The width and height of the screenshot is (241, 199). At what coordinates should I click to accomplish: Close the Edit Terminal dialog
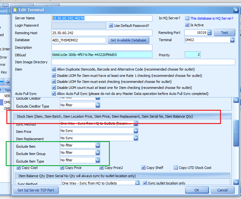235,10
